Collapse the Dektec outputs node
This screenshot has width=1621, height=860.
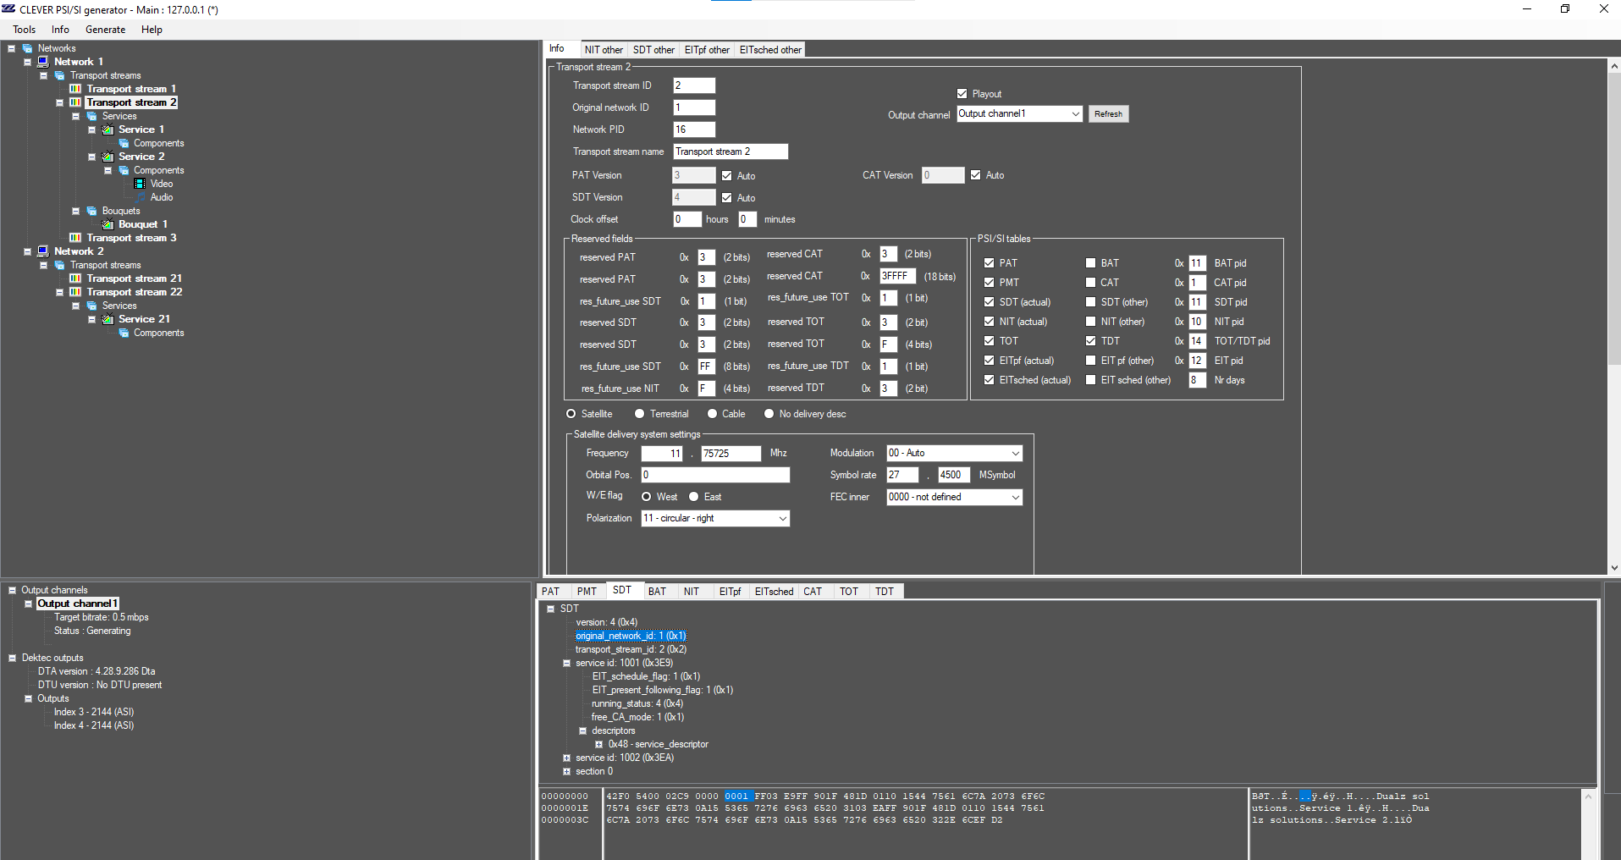12,658
